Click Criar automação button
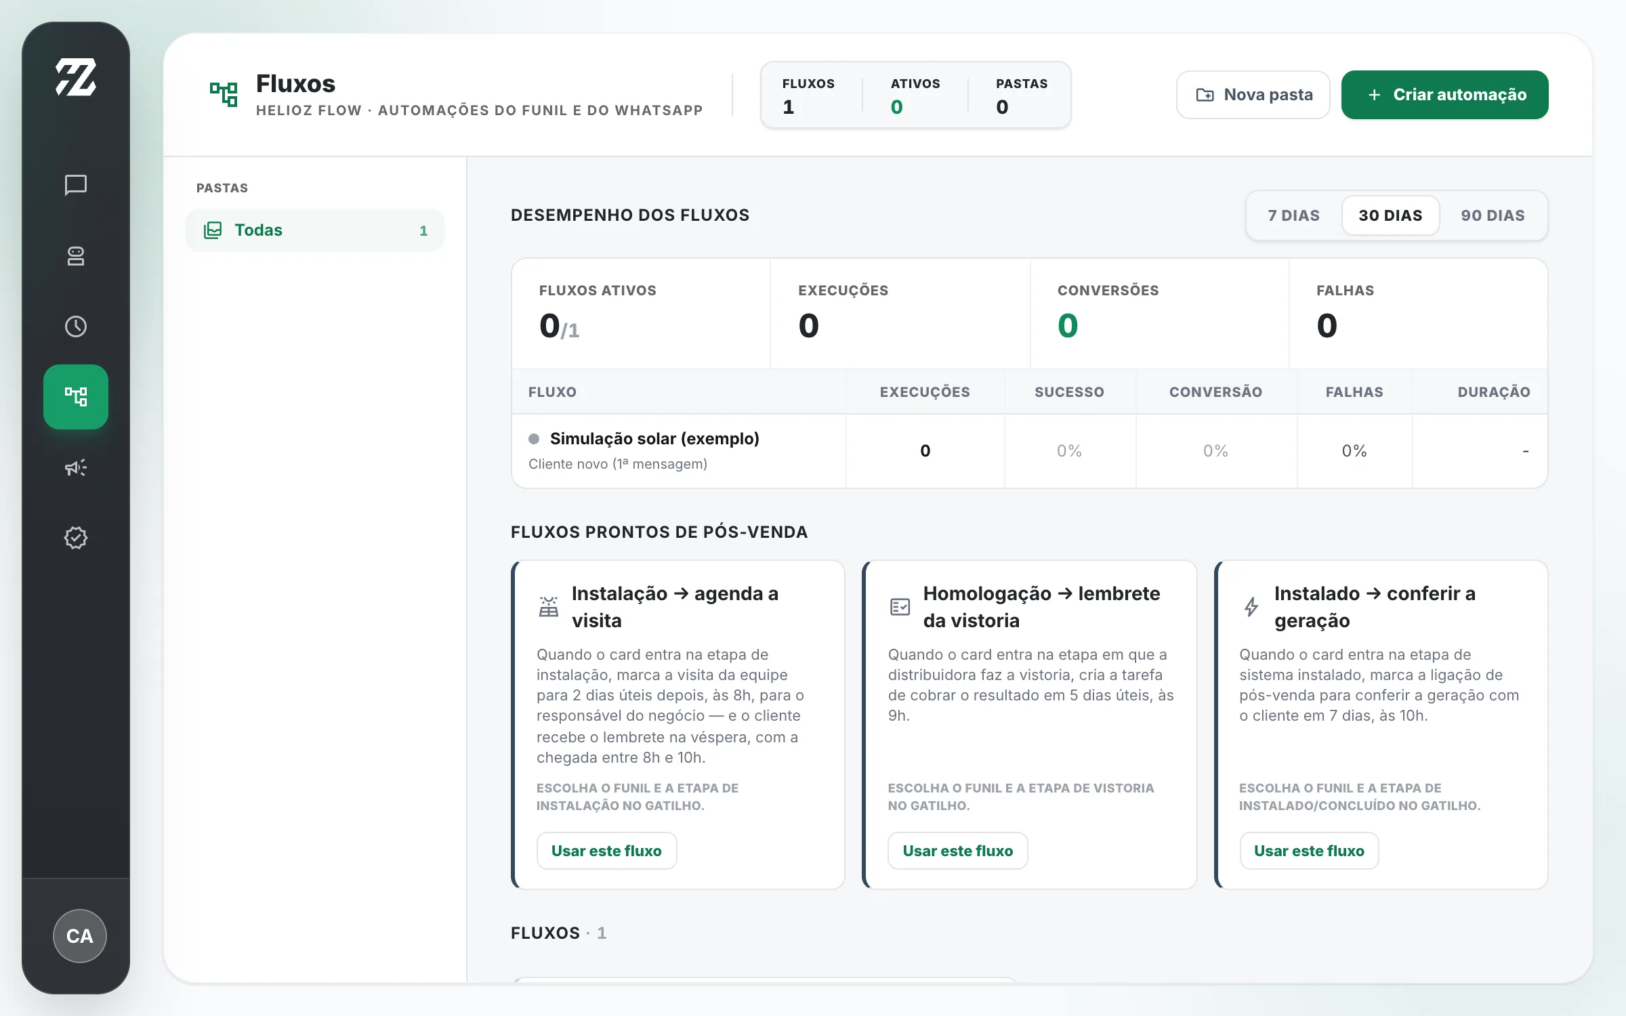Image resolution: width=1626 pixels, height=1016 pixels. pos(1444,95)
